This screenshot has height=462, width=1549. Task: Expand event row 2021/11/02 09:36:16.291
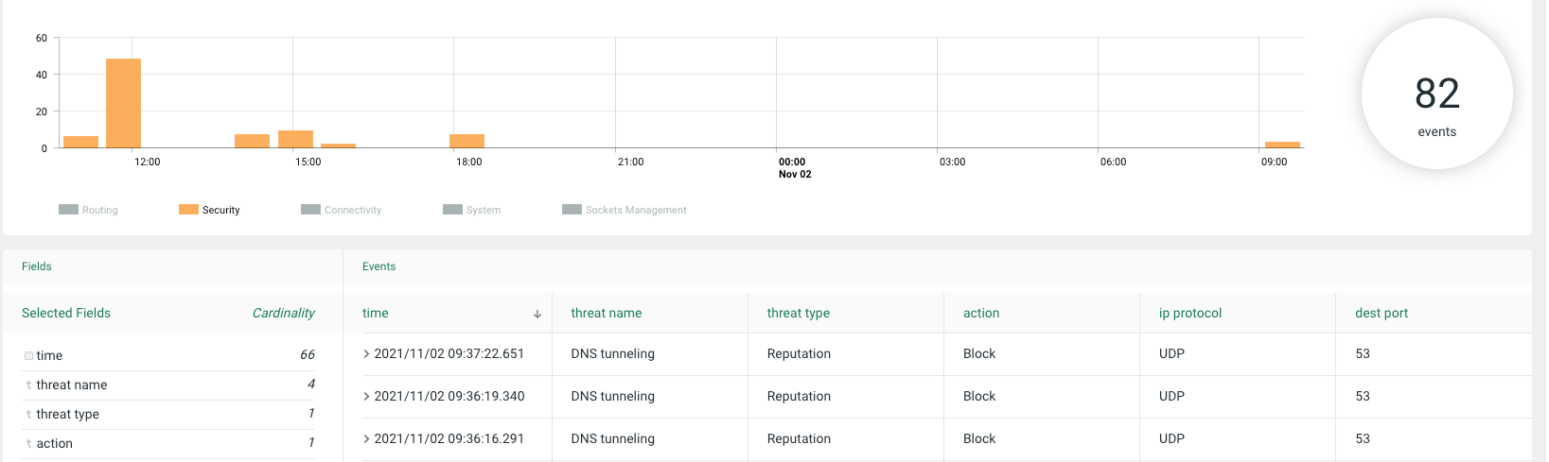pos(367,438)
